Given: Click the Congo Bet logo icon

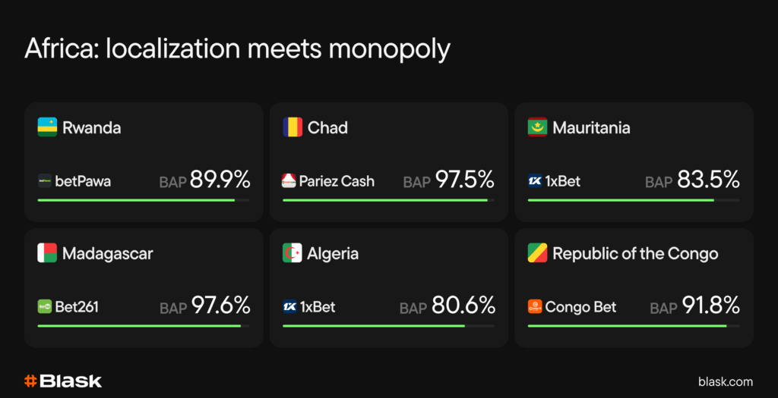Looking at the screenshot, I should click(535, 307).
